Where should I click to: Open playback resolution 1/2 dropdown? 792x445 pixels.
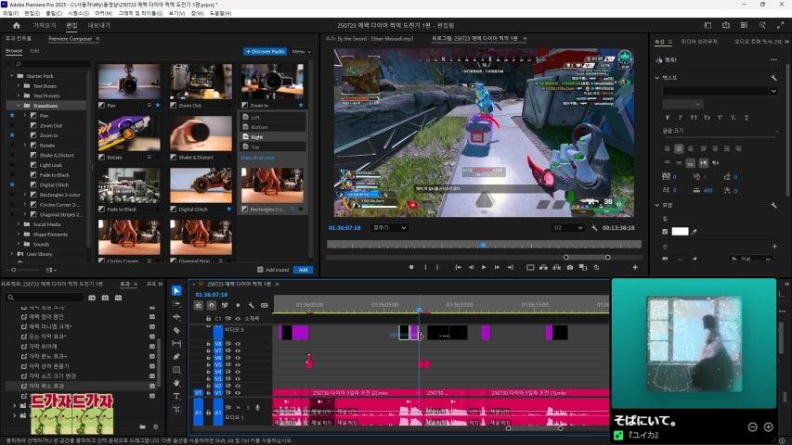(x=567, y=228)
